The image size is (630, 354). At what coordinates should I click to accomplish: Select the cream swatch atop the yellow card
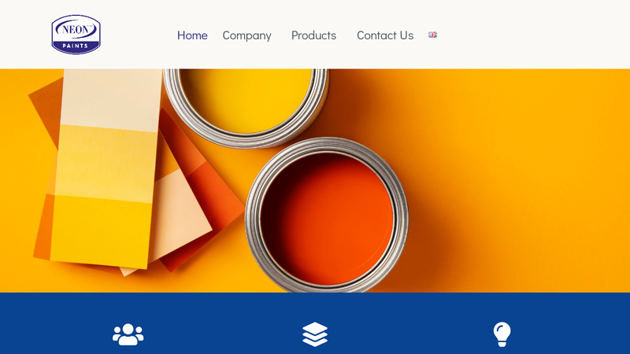(x=111, y=100)
